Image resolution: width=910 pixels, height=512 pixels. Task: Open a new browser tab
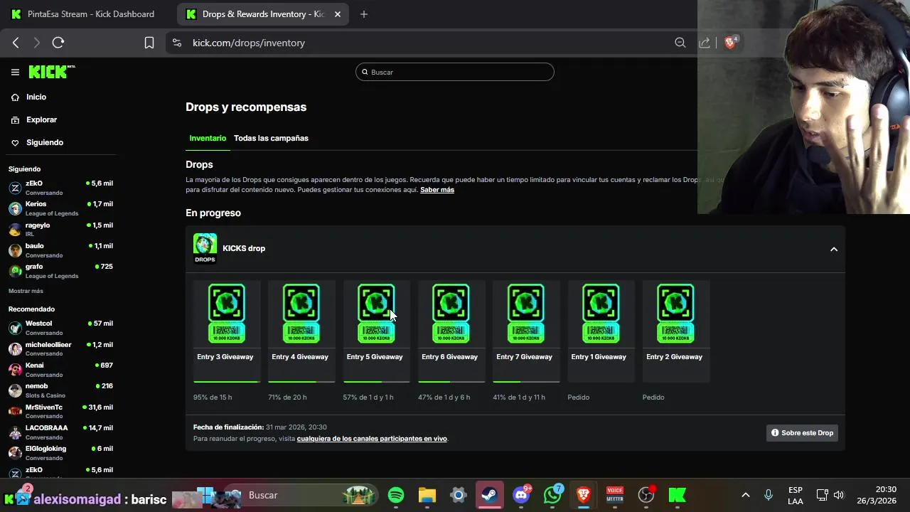click(364, 14)
